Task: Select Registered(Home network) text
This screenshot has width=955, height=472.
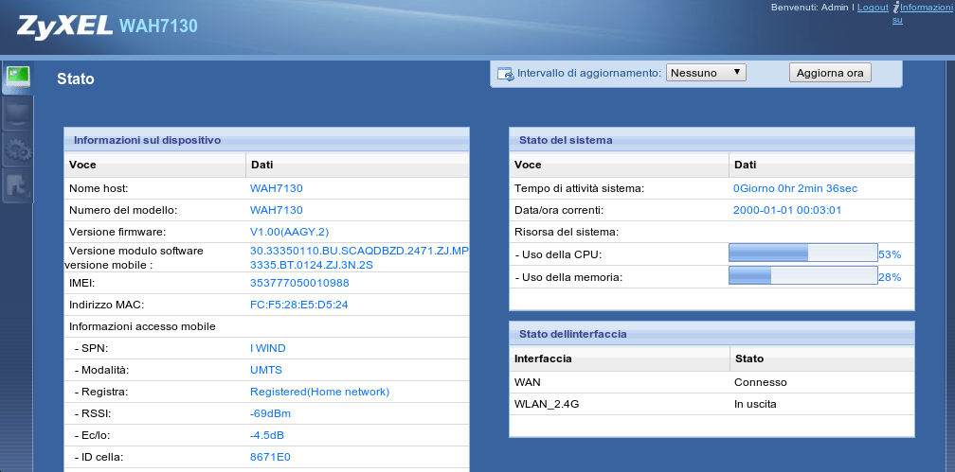Action: pos(320,392)
